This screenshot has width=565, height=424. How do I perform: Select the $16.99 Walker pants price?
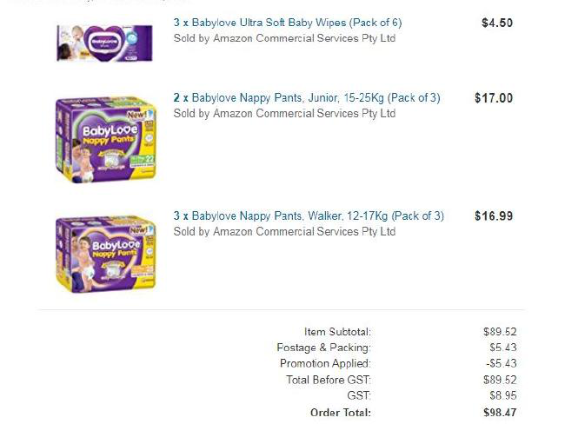click(494, 216)
